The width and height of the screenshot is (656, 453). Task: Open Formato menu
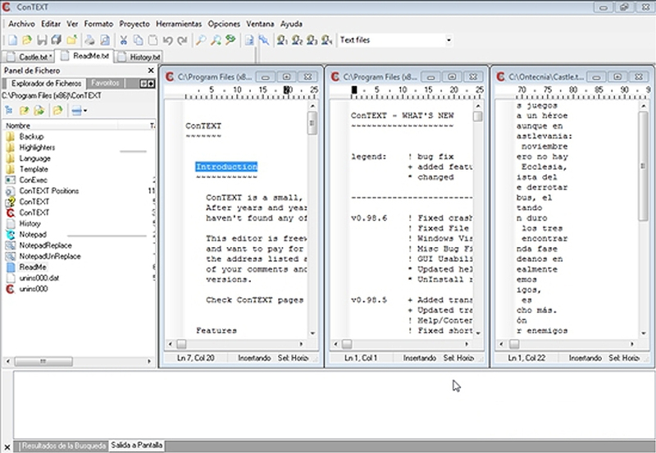coord(98,24)
